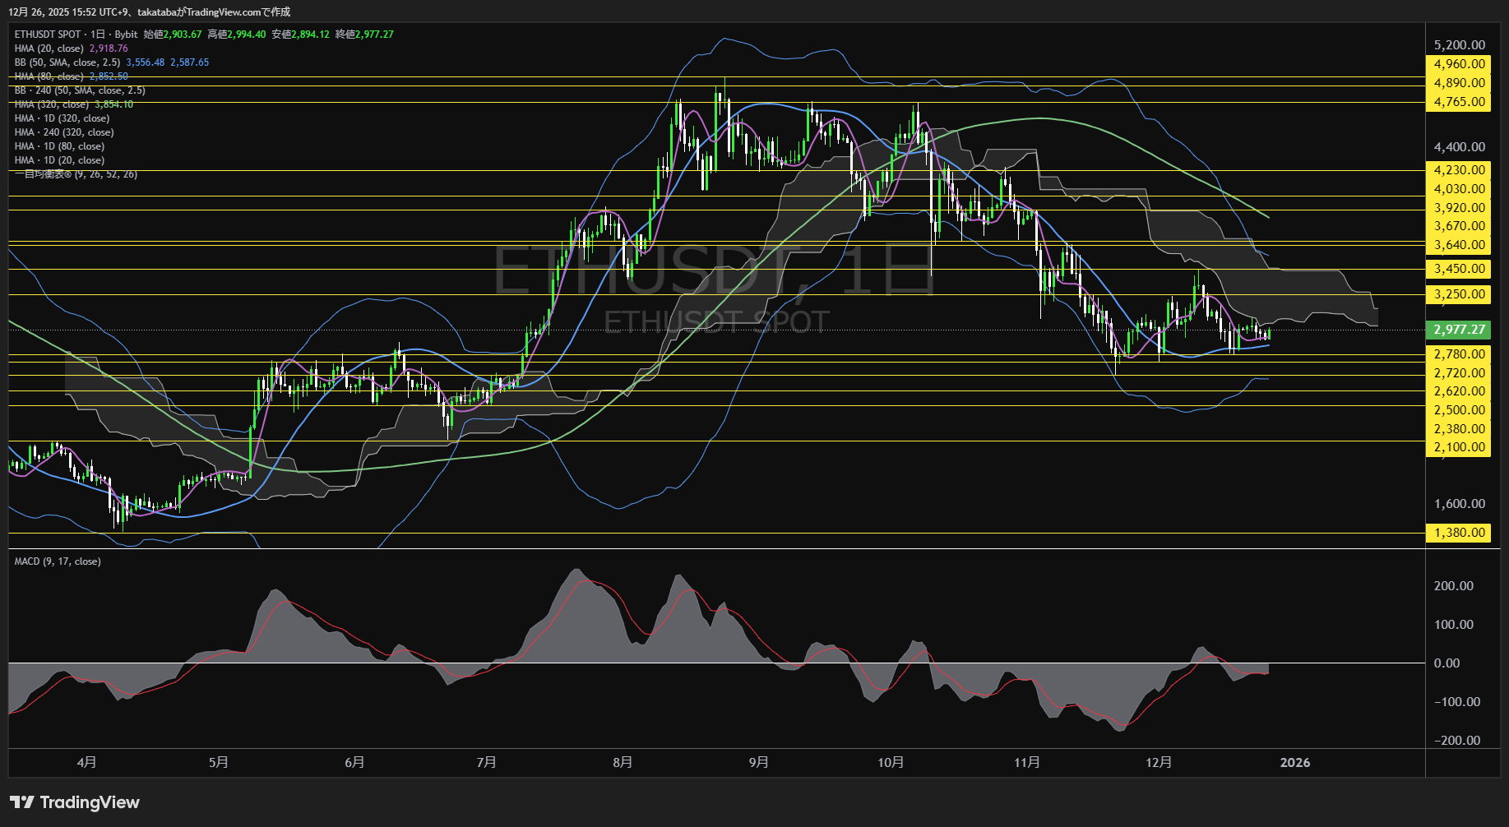
Task: Click the green 2,977.27 current price label
Action: pos(1459,330)
